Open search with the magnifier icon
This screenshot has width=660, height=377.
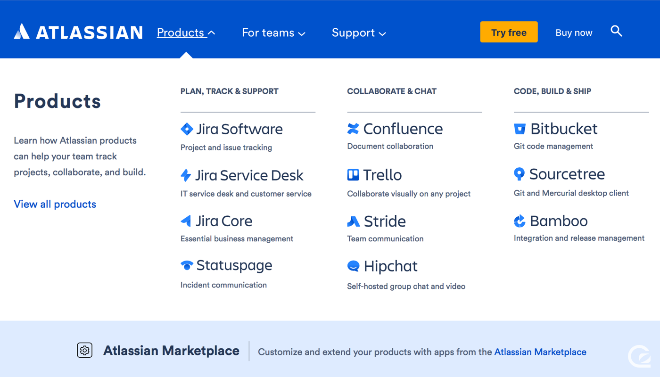click(616, 32)
